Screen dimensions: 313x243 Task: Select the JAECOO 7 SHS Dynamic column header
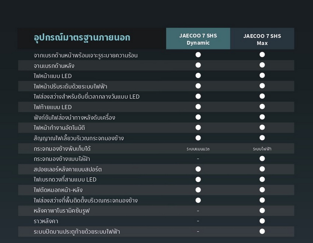click(198, 39)
